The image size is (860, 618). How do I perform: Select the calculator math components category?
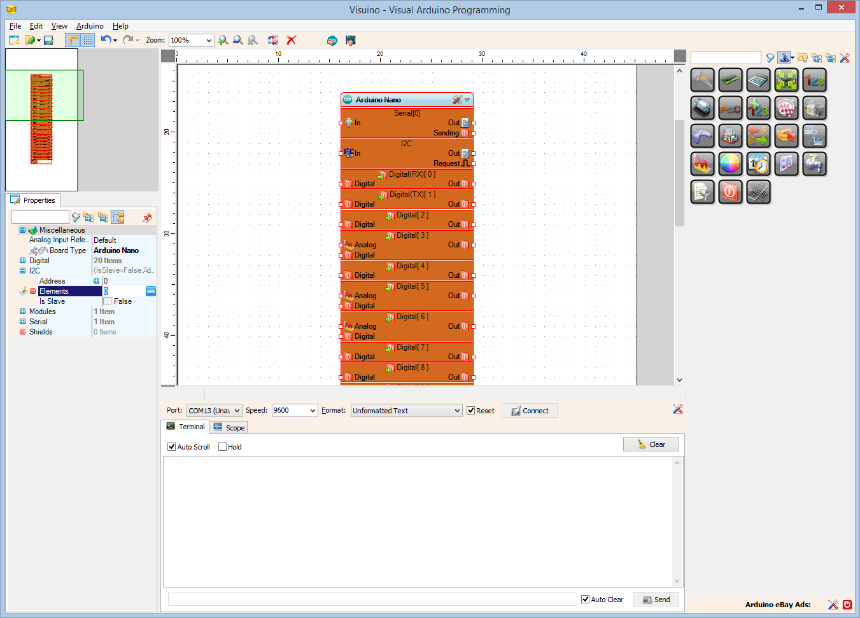pos(758,80)
